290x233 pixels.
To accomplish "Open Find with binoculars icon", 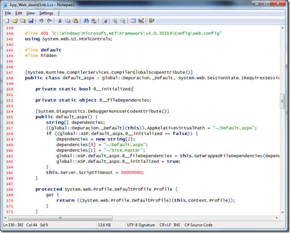I will click(x=86, y=21).
